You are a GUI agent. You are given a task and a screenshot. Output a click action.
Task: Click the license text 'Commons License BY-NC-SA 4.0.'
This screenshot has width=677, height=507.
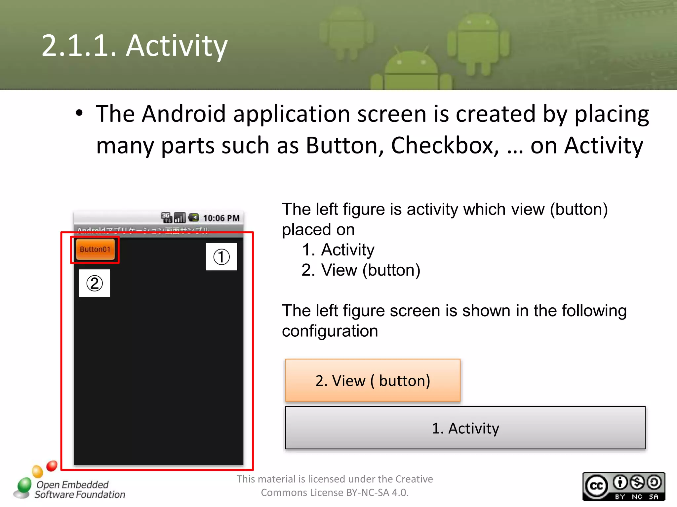(x=335, y=492)
